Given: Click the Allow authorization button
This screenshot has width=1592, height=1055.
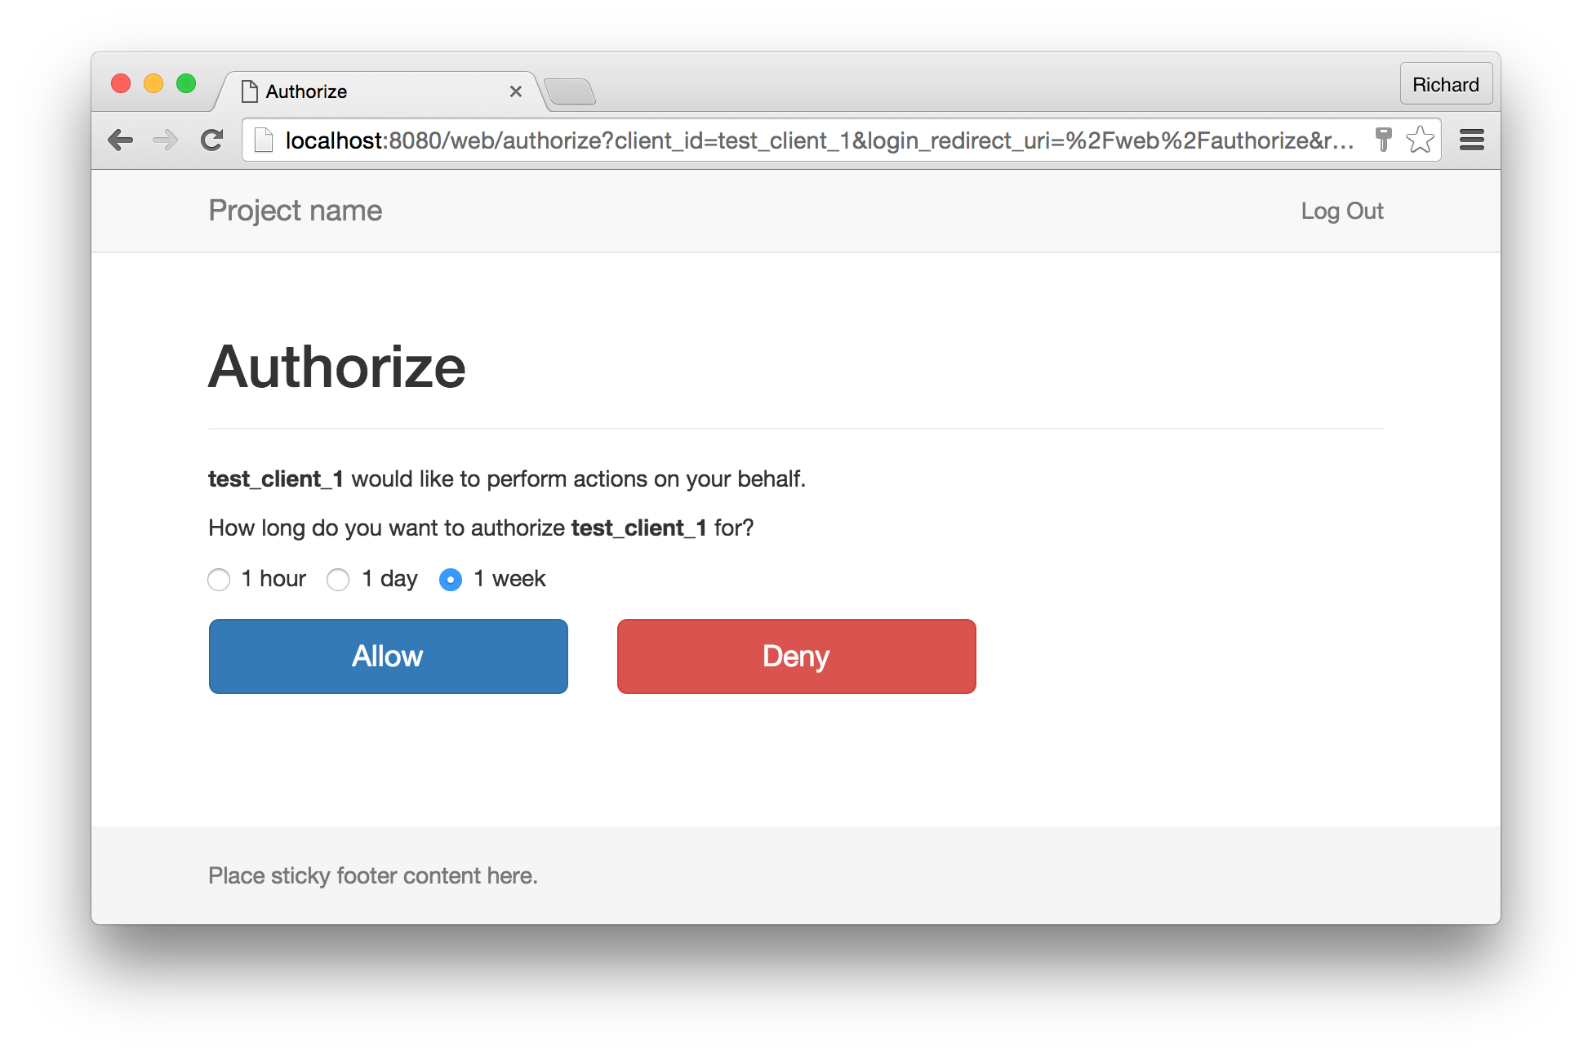Looking at the screenshot, I should [x=387, y=656].
